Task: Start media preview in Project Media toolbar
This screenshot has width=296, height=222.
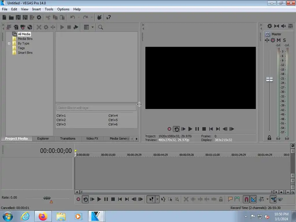Action: (62, 27)
